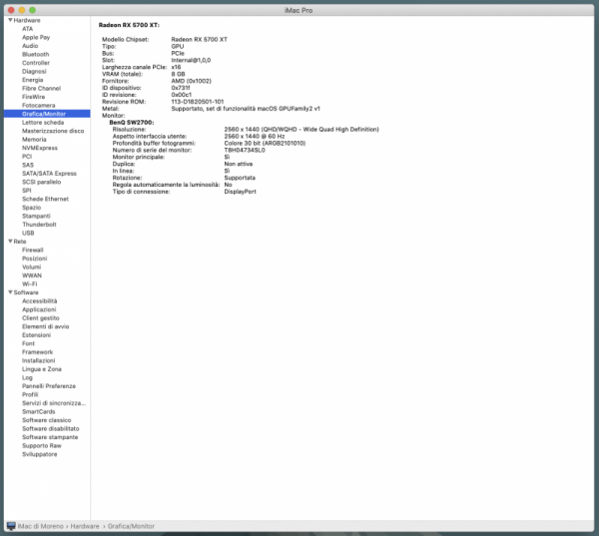Open the Wi-Fi entry
The image size is (599, 536).
tap(29, 283)
